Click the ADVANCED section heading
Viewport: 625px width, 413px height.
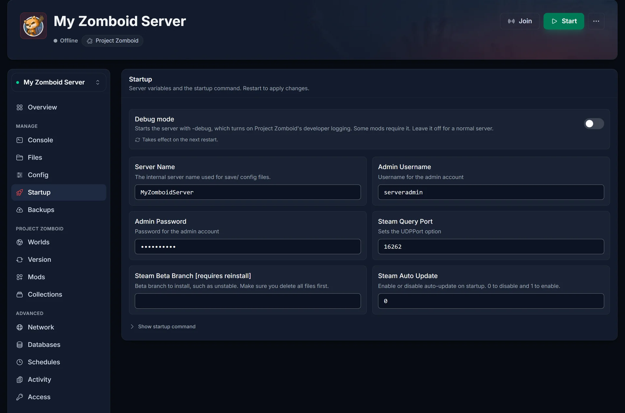tap(30, 313)
